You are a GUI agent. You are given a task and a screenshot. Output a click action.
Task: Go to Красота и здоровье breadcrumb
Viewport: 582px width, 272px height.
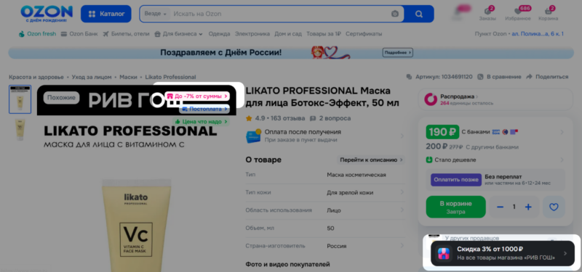[x=36, y=78]
